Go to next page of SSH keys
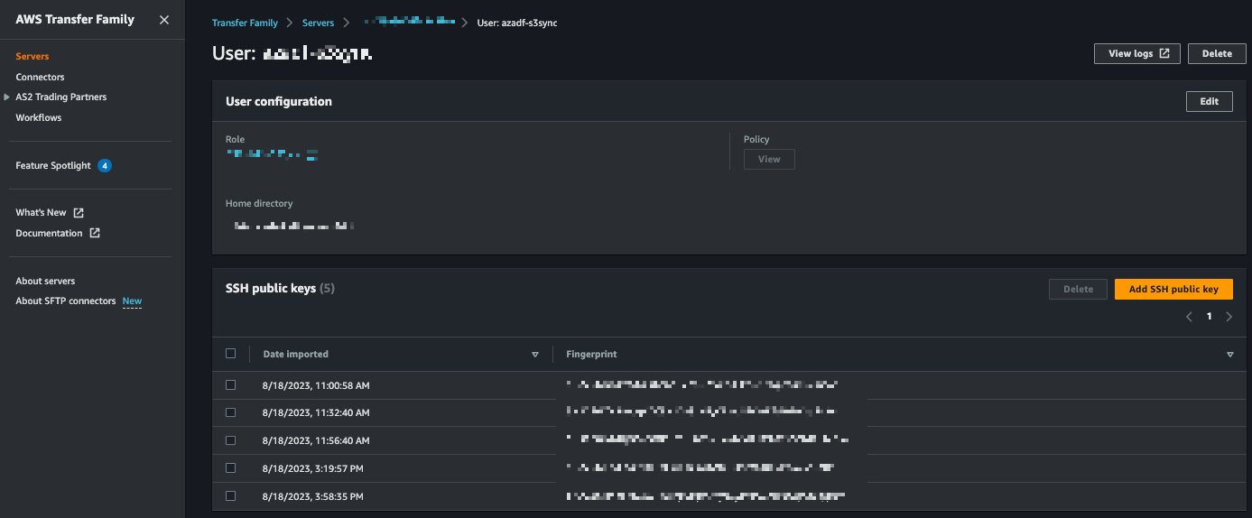Image resolution: width=1252 pixels, height=518 pixels. click(1229, 317)
